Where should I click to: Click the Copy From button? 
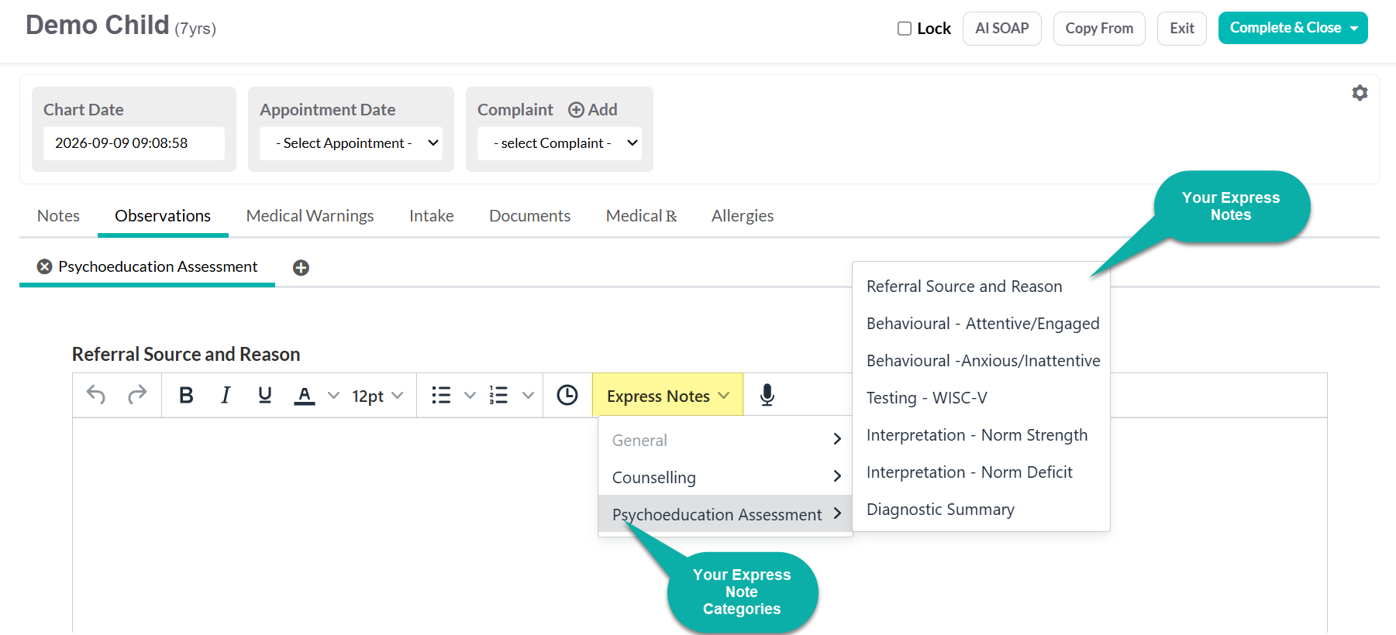pyautogui.click(x=1099, y=29)
